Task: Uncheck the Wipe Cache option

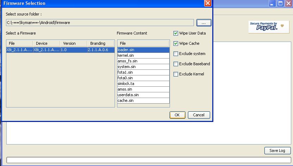Action: [176, 44]
